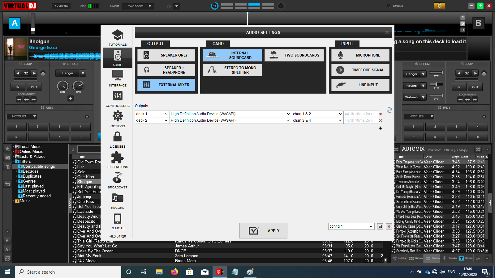
Task: Open deck 1 audio device dropdown
Action: (230, 114)
